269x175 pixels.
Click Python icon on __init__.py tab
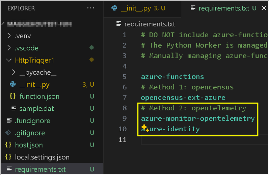coord(114,8)
